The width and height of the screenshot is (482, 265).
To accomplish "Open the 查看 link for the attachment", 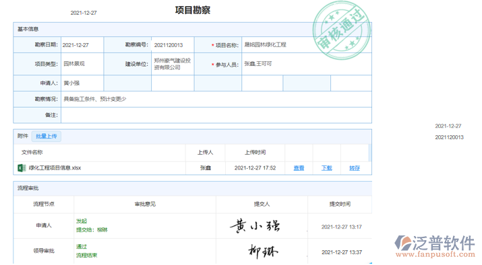I will (299, 168).
